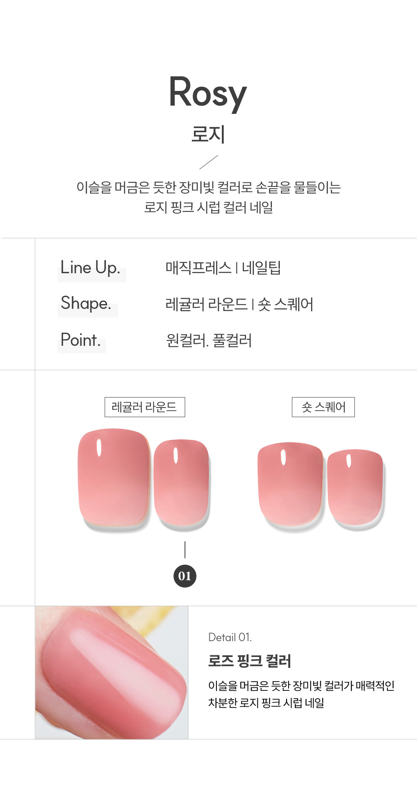Select the boxed 레귤러 라운드 label
Image resolution: width=417 pixels, height=803 pixels.
tap(144, 407)
